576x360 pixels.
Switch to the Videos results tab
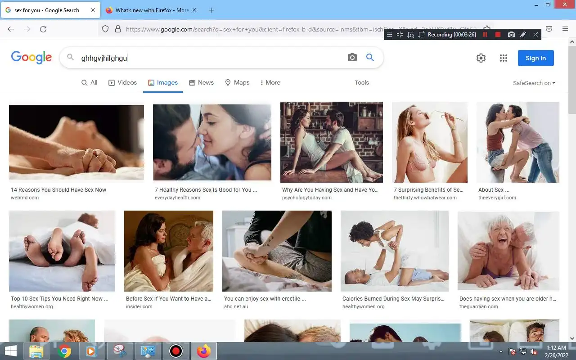[122, 82]
